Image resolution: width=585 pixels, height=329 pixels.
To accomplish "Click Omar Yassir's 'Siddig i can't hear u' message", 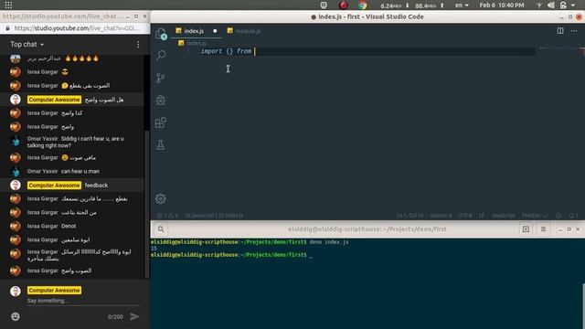I will [75, 143].
